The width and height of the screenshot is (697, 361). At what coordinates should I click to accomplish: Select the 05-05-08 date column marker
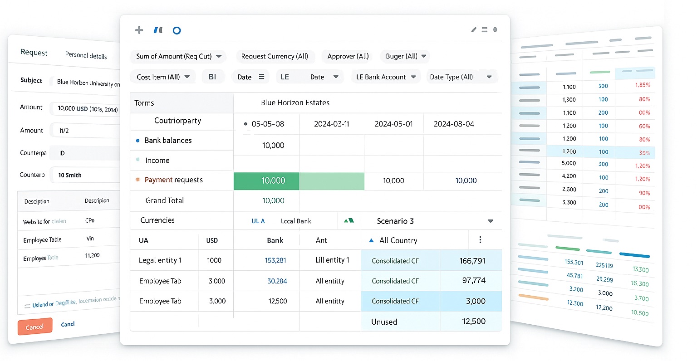246,124
